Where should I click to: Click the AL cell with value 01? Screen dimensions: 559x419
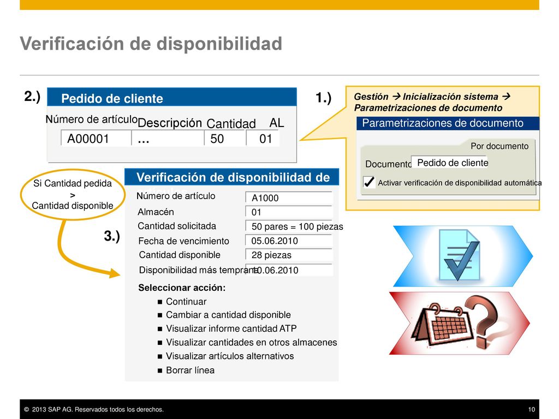(x=263, y=138)
